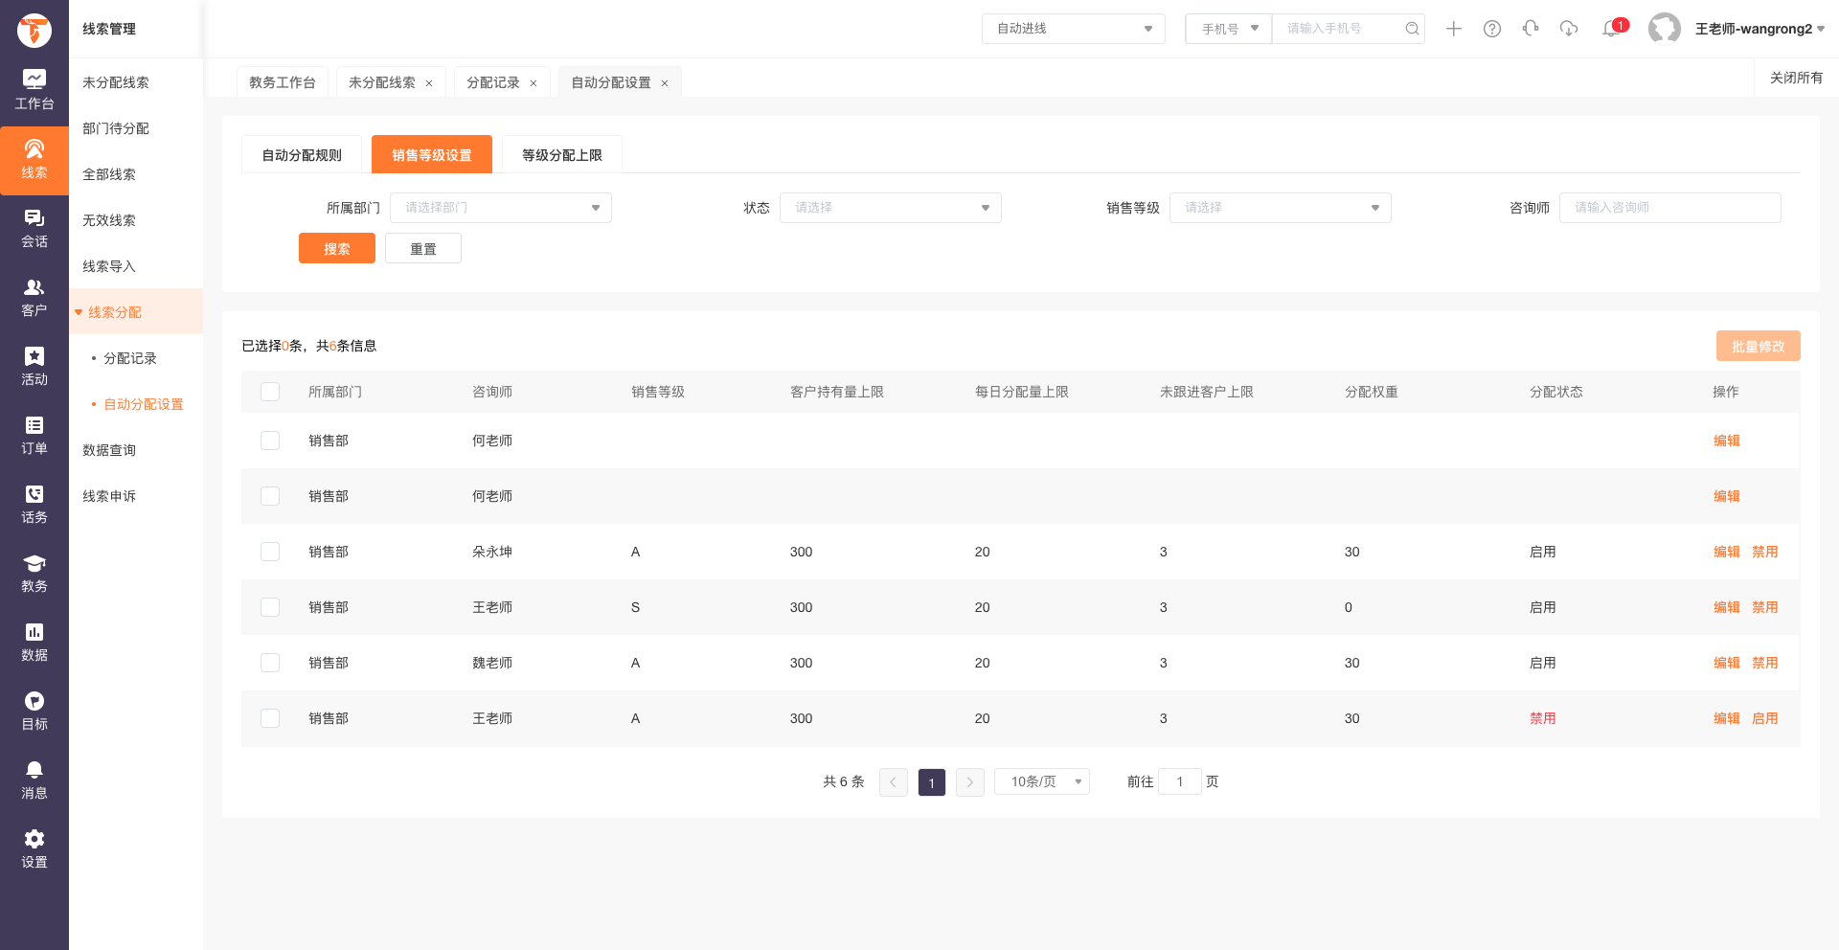Screen dimensions: 1839x950
Task: Click the notification bell with red badge
Action: tap(1613, 28)
